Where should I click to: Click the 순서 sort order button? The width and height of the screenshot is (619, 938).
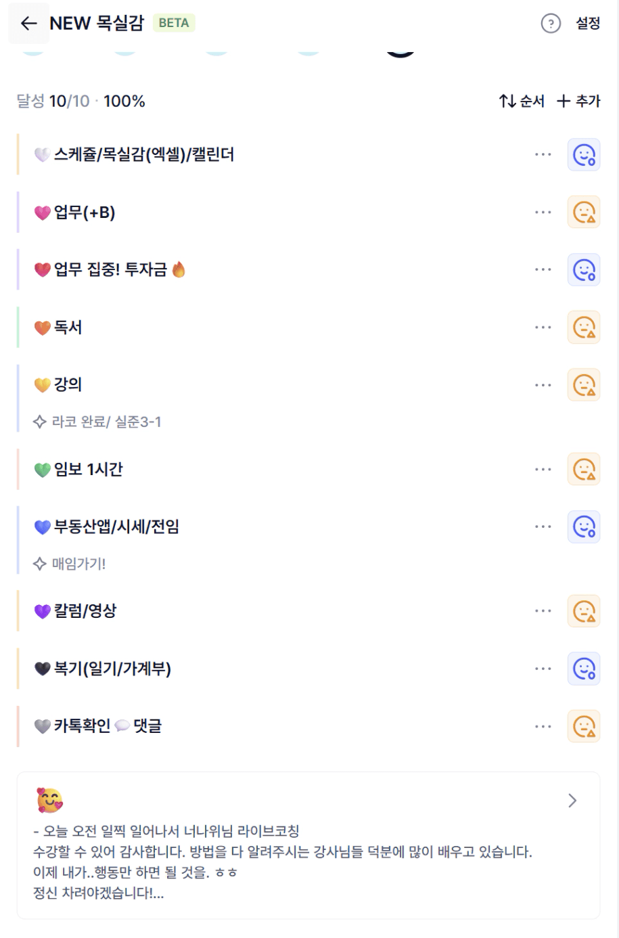[x=522, y=102]
